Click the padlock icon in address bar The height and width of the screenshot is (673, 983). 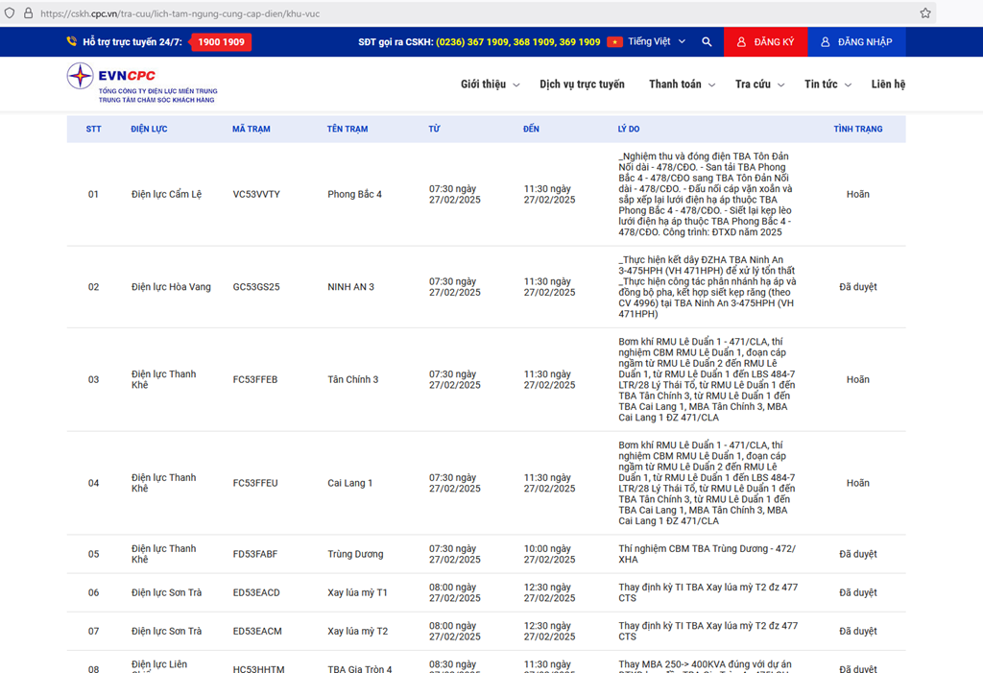click(x=28, y=13)
